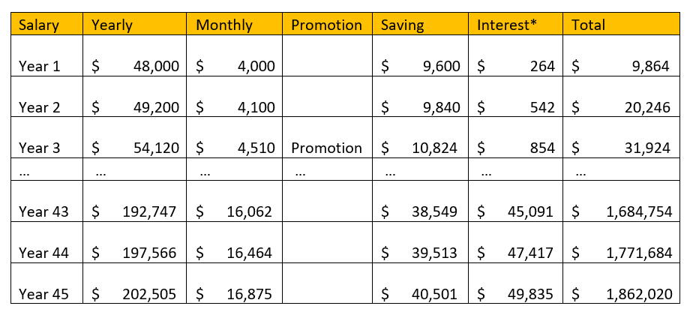Select the Total column header

[621, 24]
